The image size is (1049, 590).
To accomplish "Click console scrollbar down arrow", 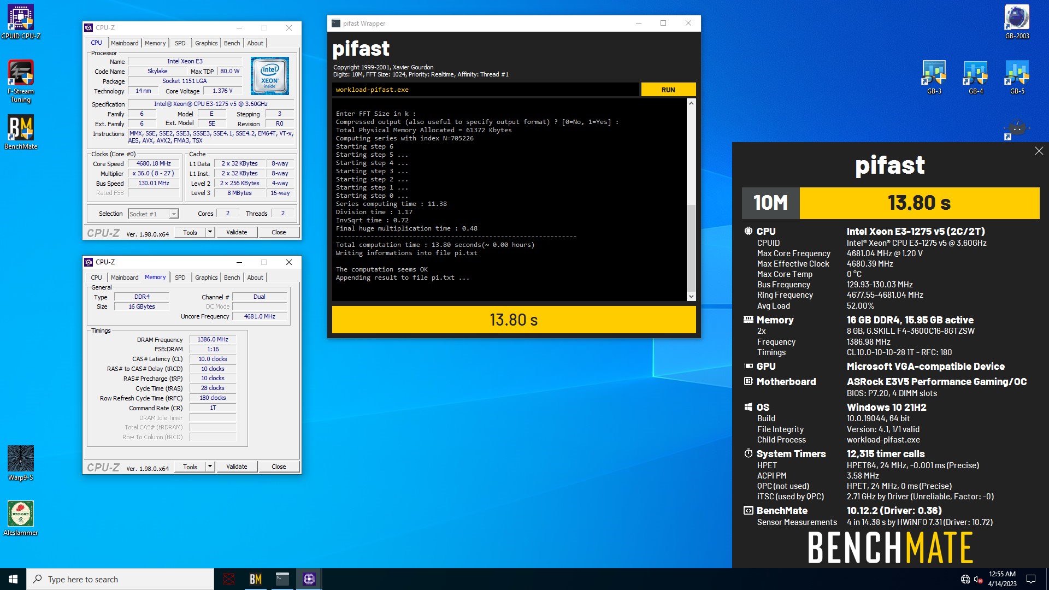I will 691,297.
